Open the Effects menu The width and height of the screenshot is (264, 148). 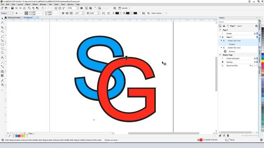[35, 5]
